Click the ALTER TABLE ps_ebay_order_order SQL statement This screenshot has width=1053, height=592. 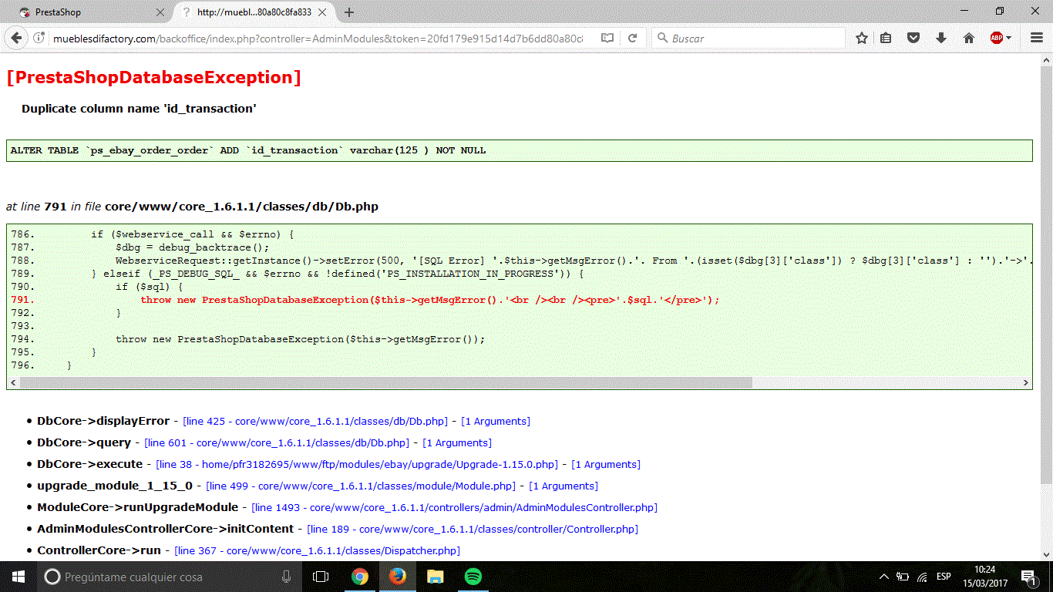[248, 150]
